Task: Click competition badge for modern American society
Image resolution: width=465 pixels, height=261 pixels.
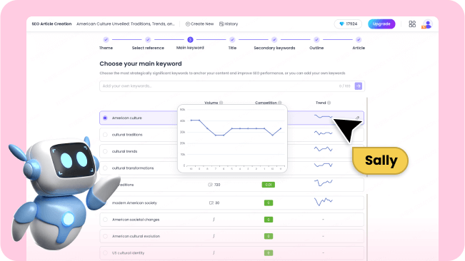Action: point(269,203)
